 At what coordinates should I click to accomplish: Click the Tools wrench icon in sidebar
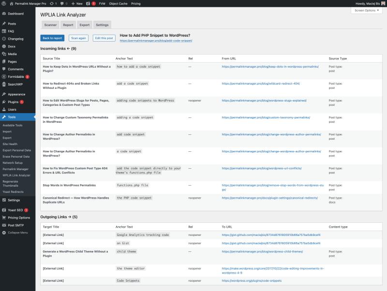(x=4, y=117)
